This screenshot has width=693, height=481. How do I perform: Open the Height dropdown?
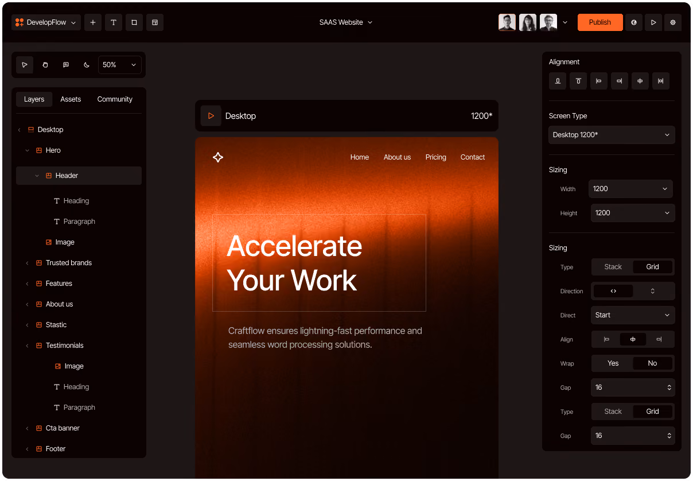click(633, 213)
